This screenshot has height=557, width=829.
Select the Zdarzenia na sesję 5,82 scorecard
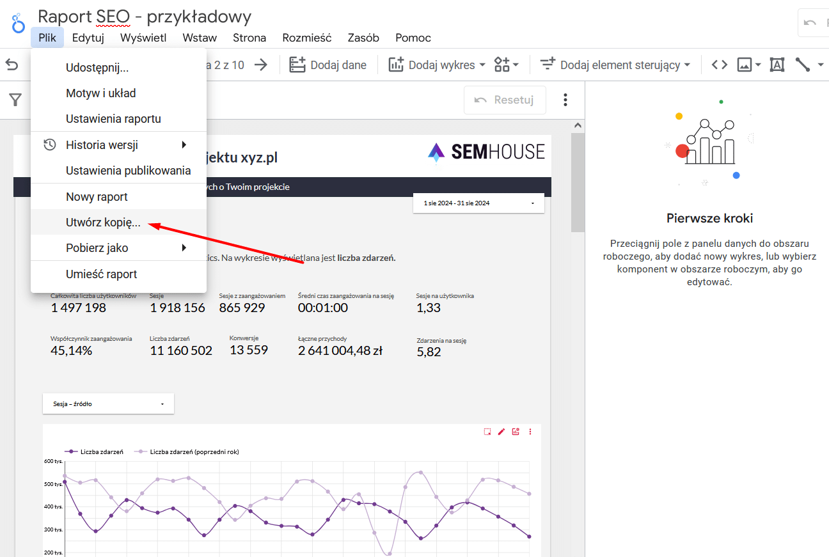click(x=441, y=348)
